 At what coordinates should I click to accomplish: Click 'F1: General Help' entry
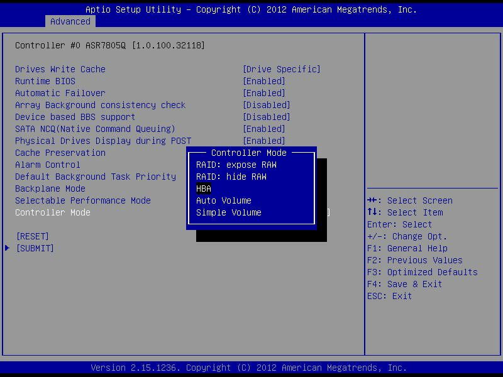407,248
